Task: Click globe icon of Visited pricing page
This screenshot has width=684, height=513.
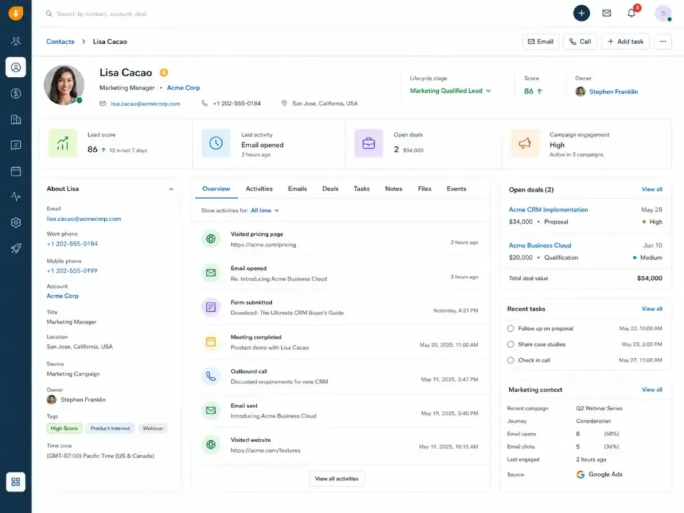Action: coord(210,238)
